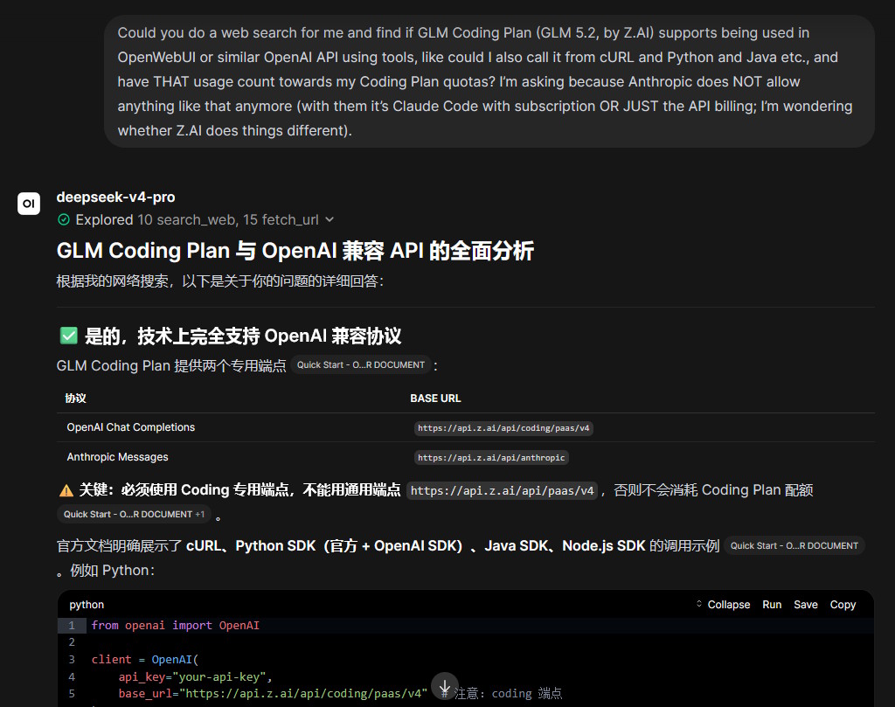Click the scroll-to-bottom arrow button
This screenshot has width=895, height=707.
445,686
